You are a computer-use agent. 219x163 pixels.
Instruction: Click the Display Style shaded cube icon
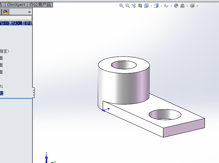coord(156,6)
